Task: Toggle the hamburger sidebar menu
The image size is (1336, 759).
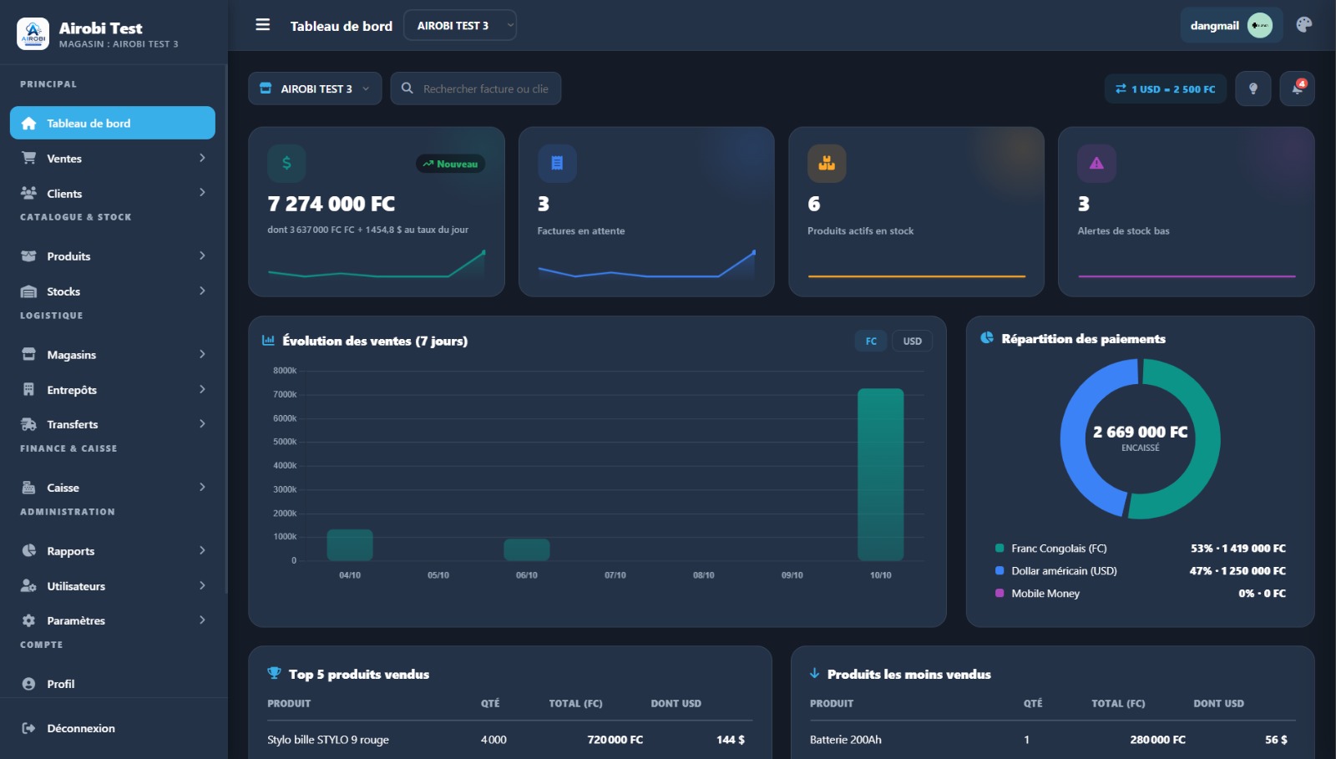Action: (x=262, y=25)
